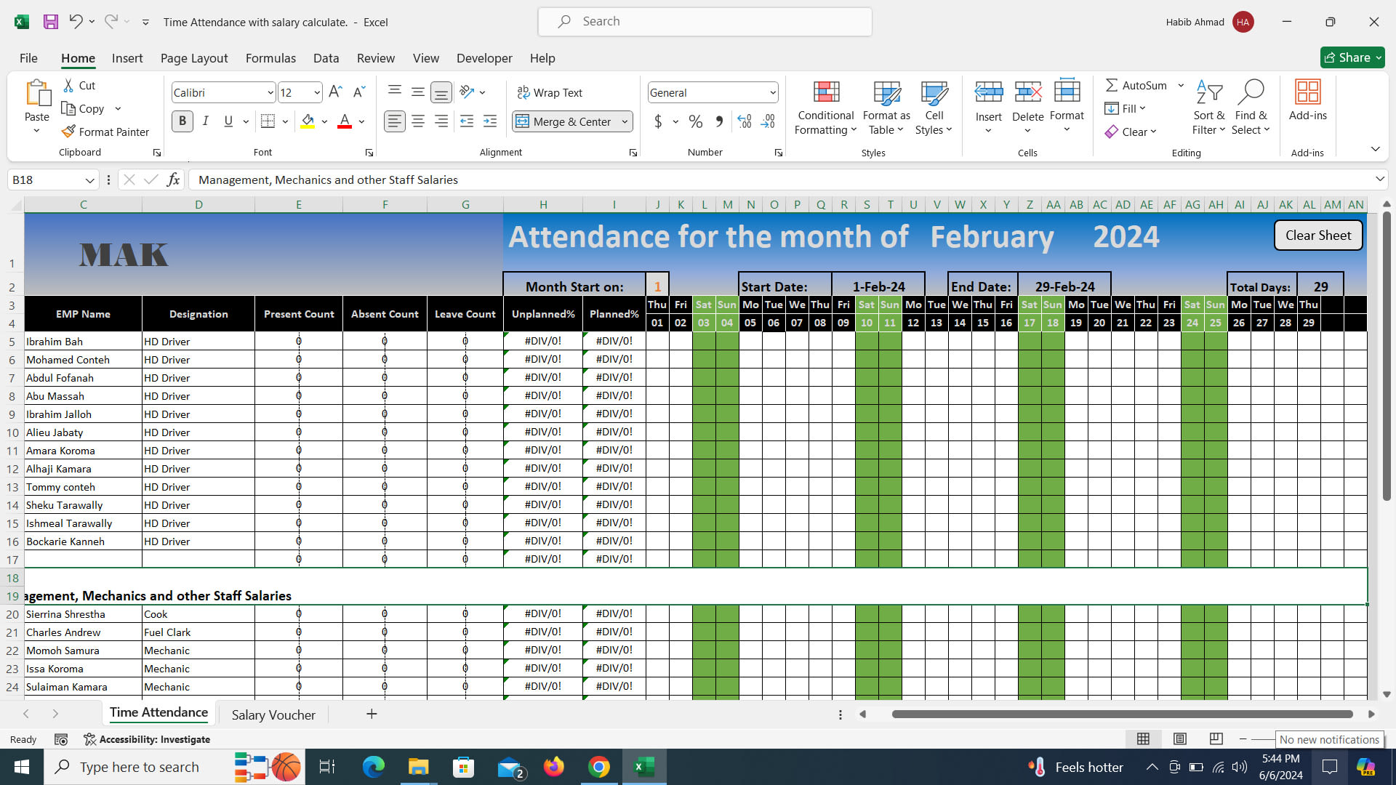Toggle Center horizontal alignment
Viewport: 1396px width, 785px height.
tap(418, 121)
